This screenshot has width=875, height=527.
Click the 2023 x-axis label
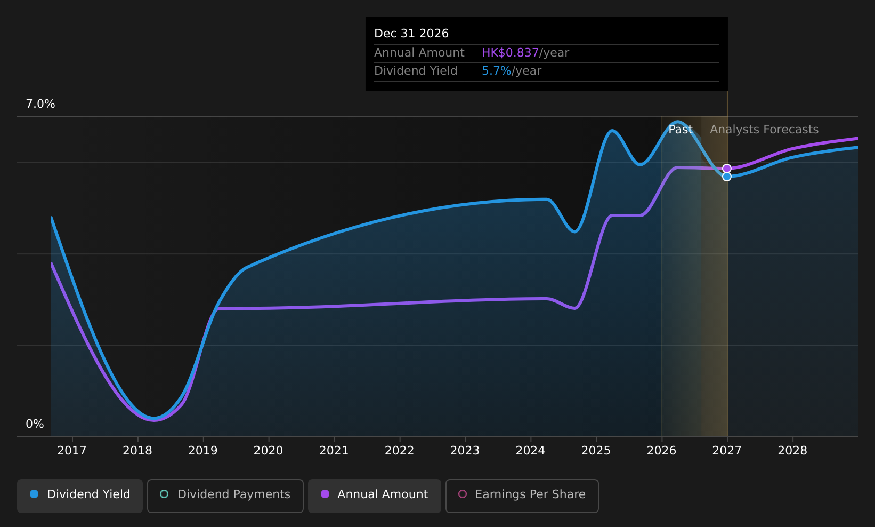[x=465, y=451]
